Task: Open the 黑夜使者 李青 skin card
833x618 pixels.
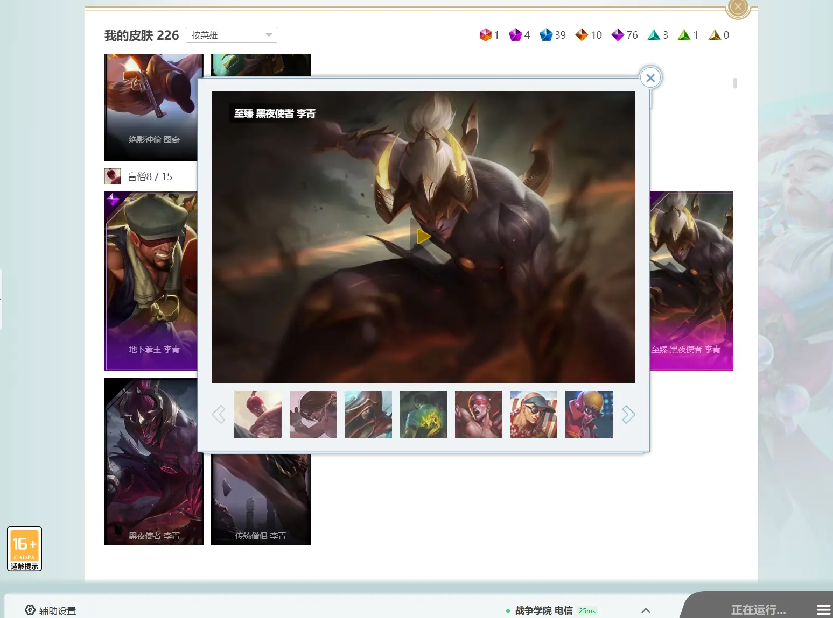Action: pos(154,461)
